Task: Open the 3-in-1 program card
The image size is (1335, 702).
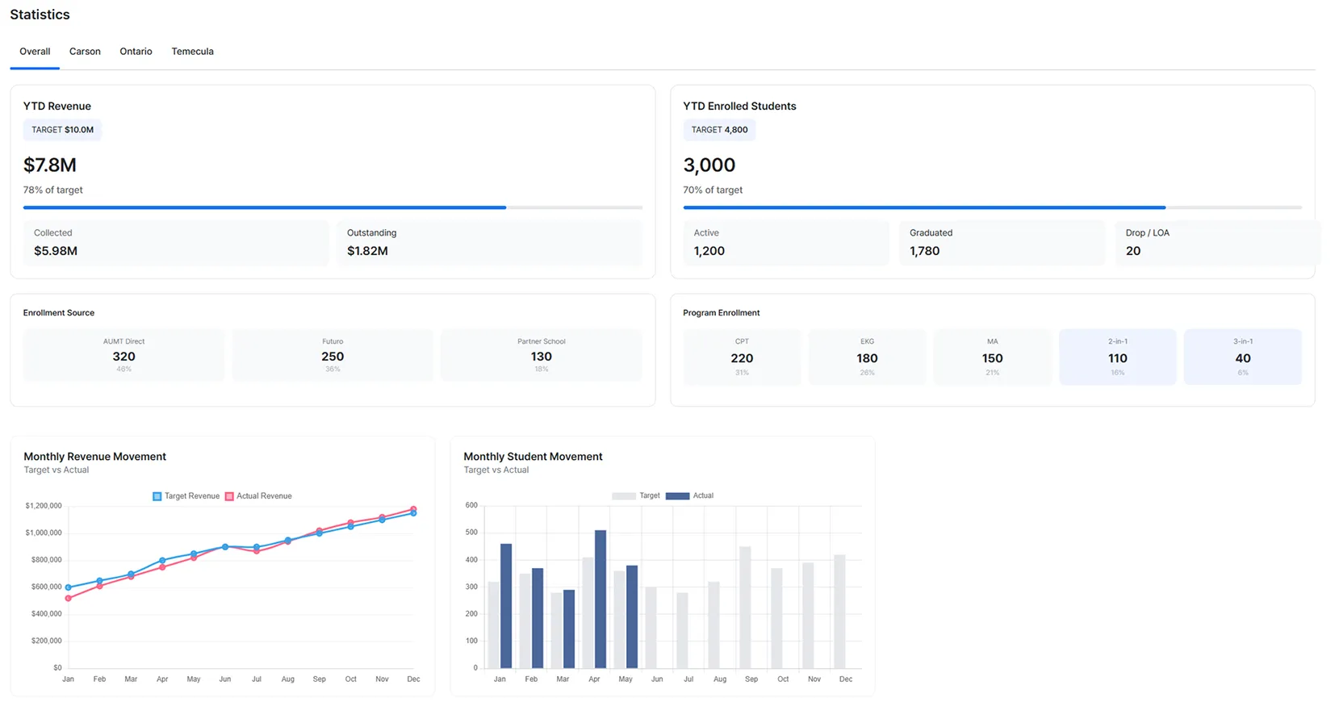Action: 1242,357
